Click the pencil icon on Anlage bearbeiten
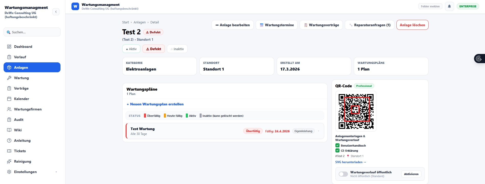 pos(217,25)
